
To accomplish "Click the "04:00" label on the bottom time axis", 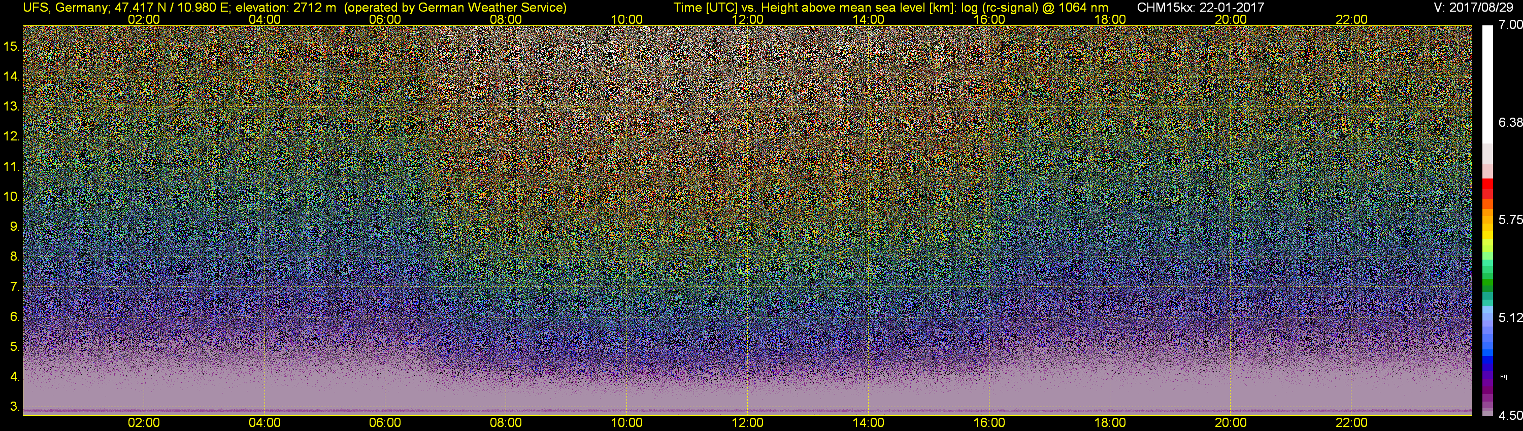I will [264, 423].
